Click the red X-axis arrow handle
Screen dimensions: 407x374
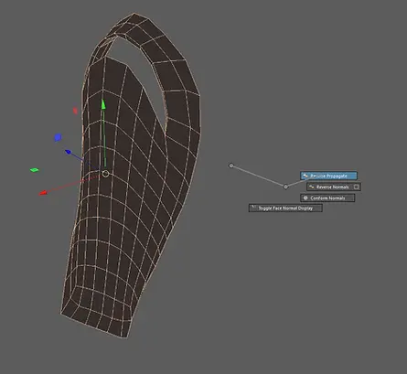pyautogui.click(x=43, y=193)
